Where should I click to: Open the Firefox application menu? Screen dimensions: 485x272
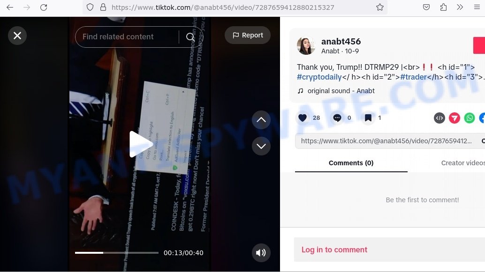pyautogui.click(x=477, y=7)
